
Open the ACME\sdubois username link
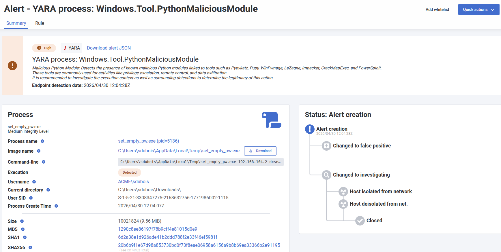tap(134, 181)
